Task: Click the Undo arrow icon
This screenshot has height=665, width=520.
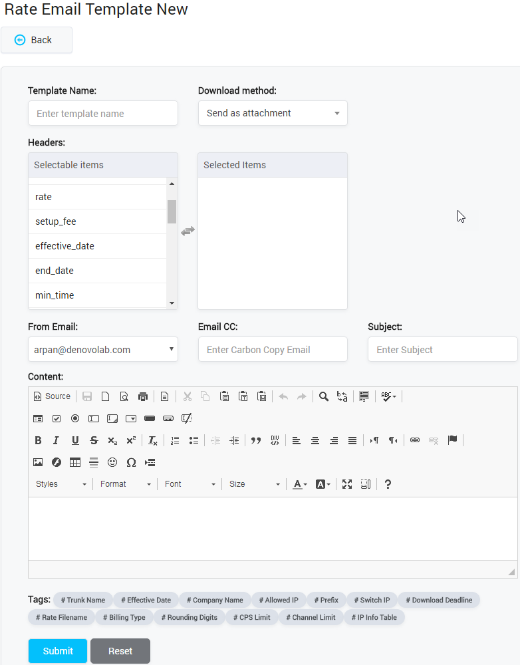Action: [x=283, y=396]
